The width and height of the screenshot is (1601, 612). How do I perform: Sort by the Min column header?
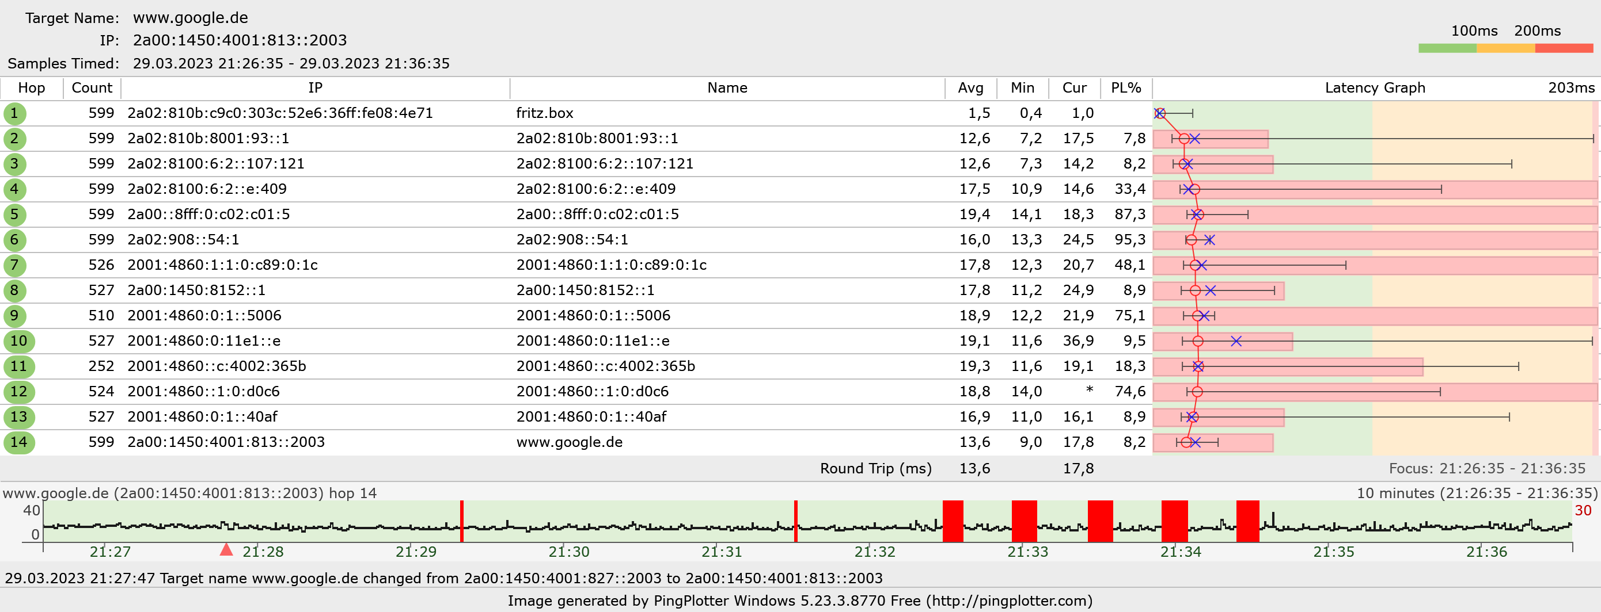pos(1022,88)
